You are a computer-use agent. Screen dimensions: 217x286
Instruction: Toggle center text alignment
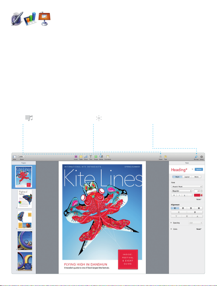pyautogui.click(x=183, y=208)
